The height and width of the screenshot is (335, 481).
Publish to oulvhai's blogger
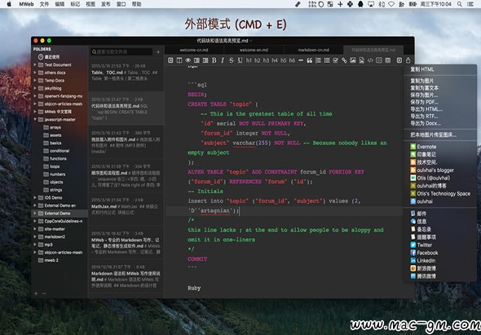pyautogui.click(x=440, y=170)
